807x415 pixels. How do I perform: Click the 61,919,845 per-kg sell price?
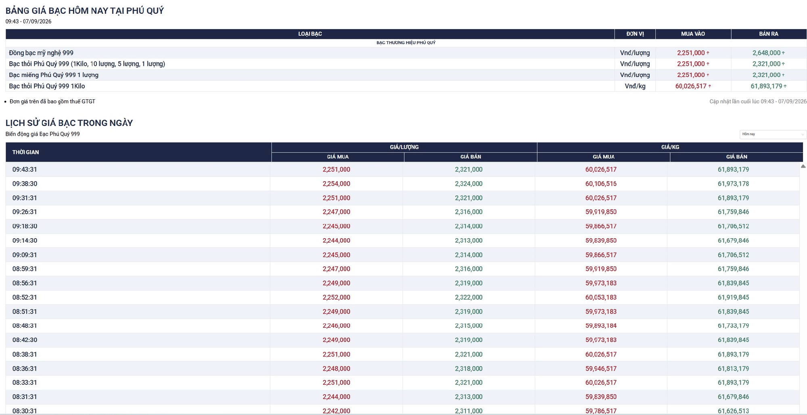[x=733, y=298]
